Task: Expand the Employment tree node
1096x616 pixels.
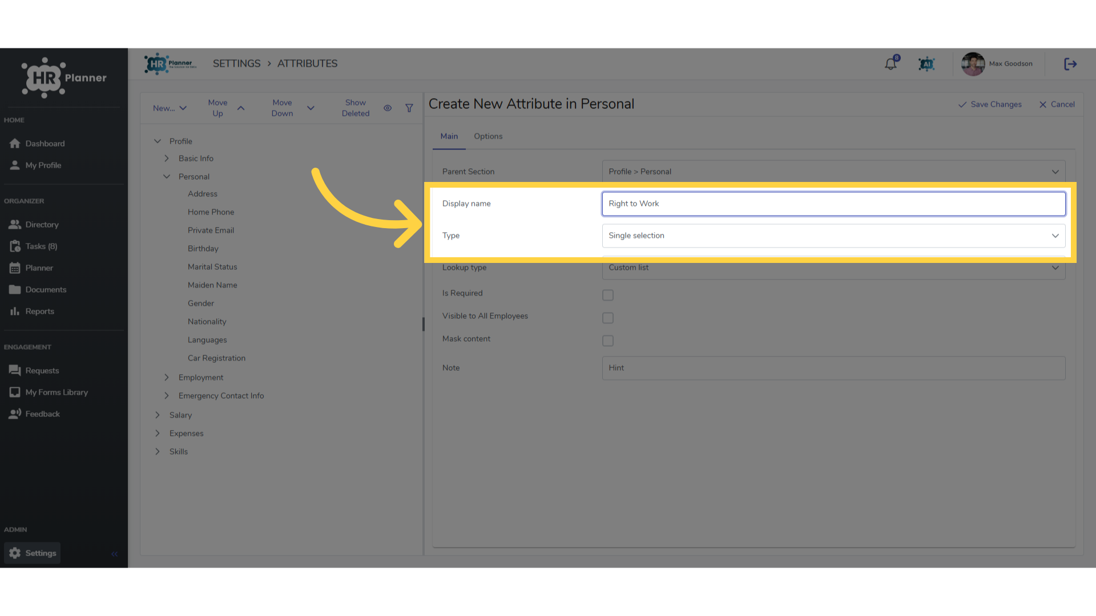Action: point(167,377)
